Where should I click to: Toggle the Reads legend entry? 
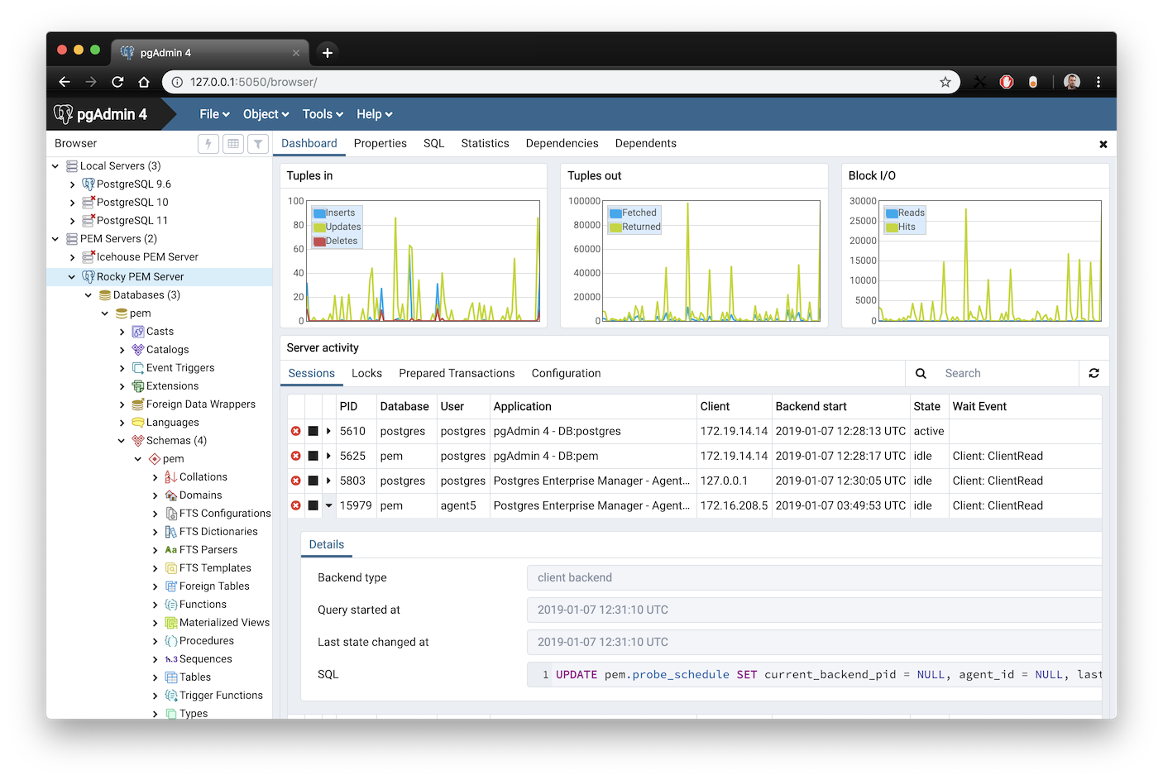(x=906, y=213)
